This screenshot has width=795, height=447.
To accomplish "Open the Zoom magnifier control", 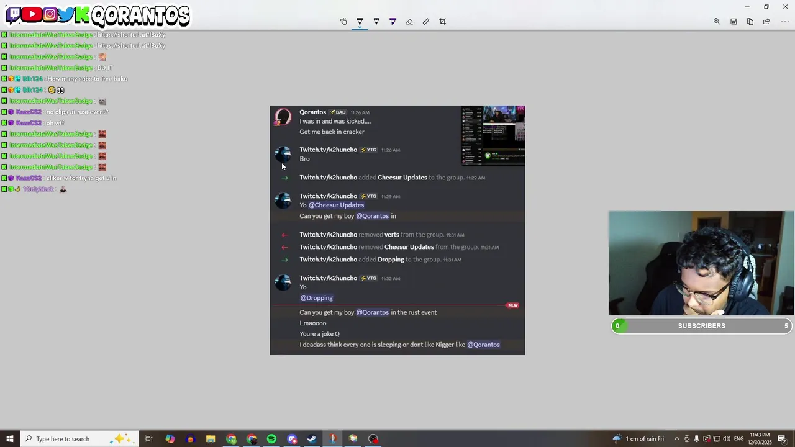I will [x=717, y=22].
